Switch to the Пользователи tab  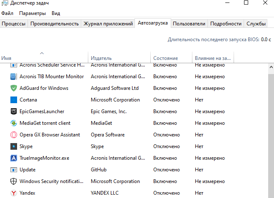pos(189,24)
